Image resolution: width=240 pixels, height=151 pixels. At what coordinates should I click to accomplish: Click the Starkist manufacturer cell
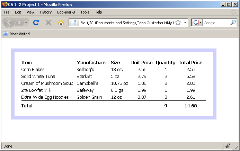tap(84, 76)
